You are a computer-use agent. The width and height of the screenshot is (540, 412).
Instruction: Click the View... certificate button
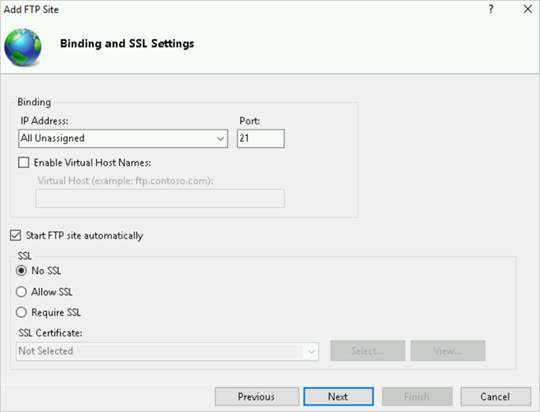coord(447,351)
